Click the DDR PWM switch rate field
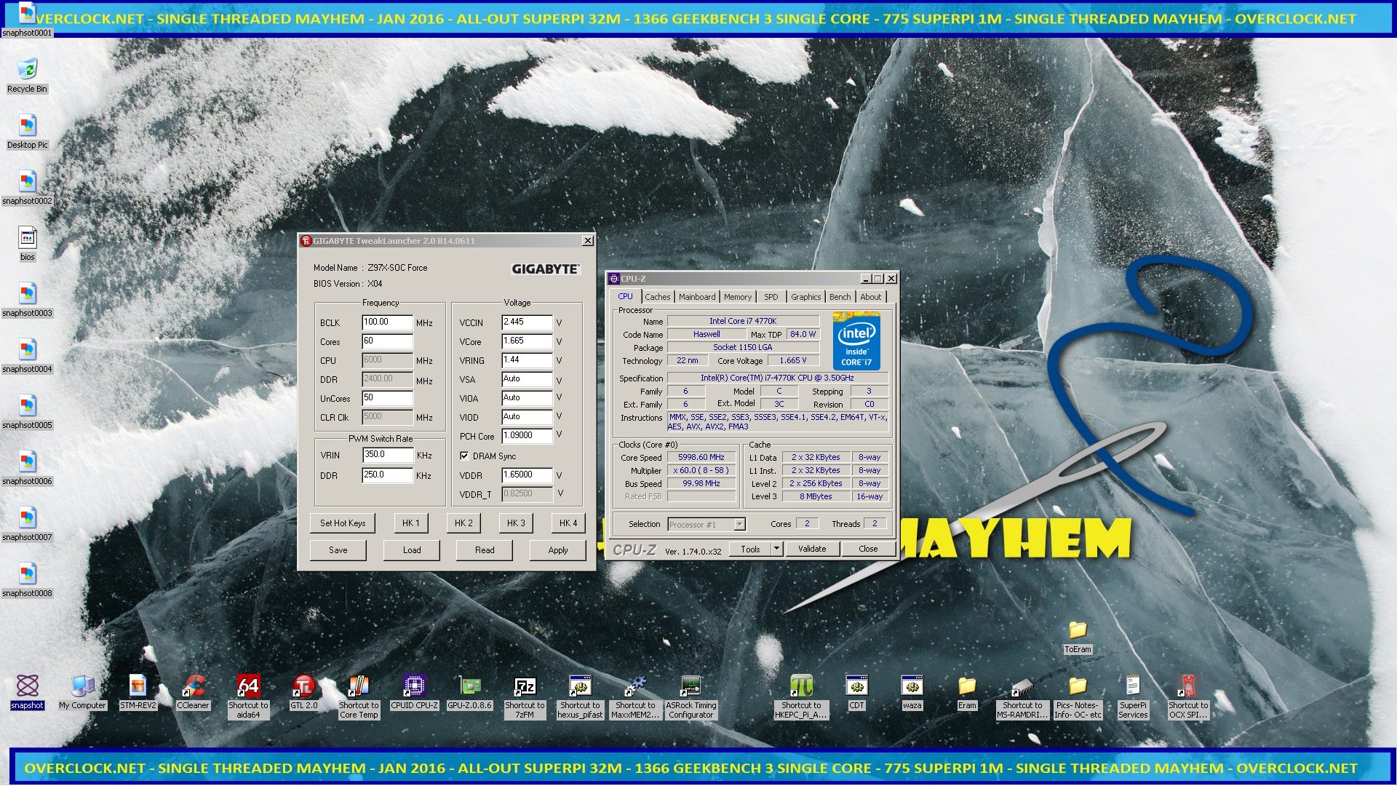The image size is (1397, 786). [x=389, y=475]
